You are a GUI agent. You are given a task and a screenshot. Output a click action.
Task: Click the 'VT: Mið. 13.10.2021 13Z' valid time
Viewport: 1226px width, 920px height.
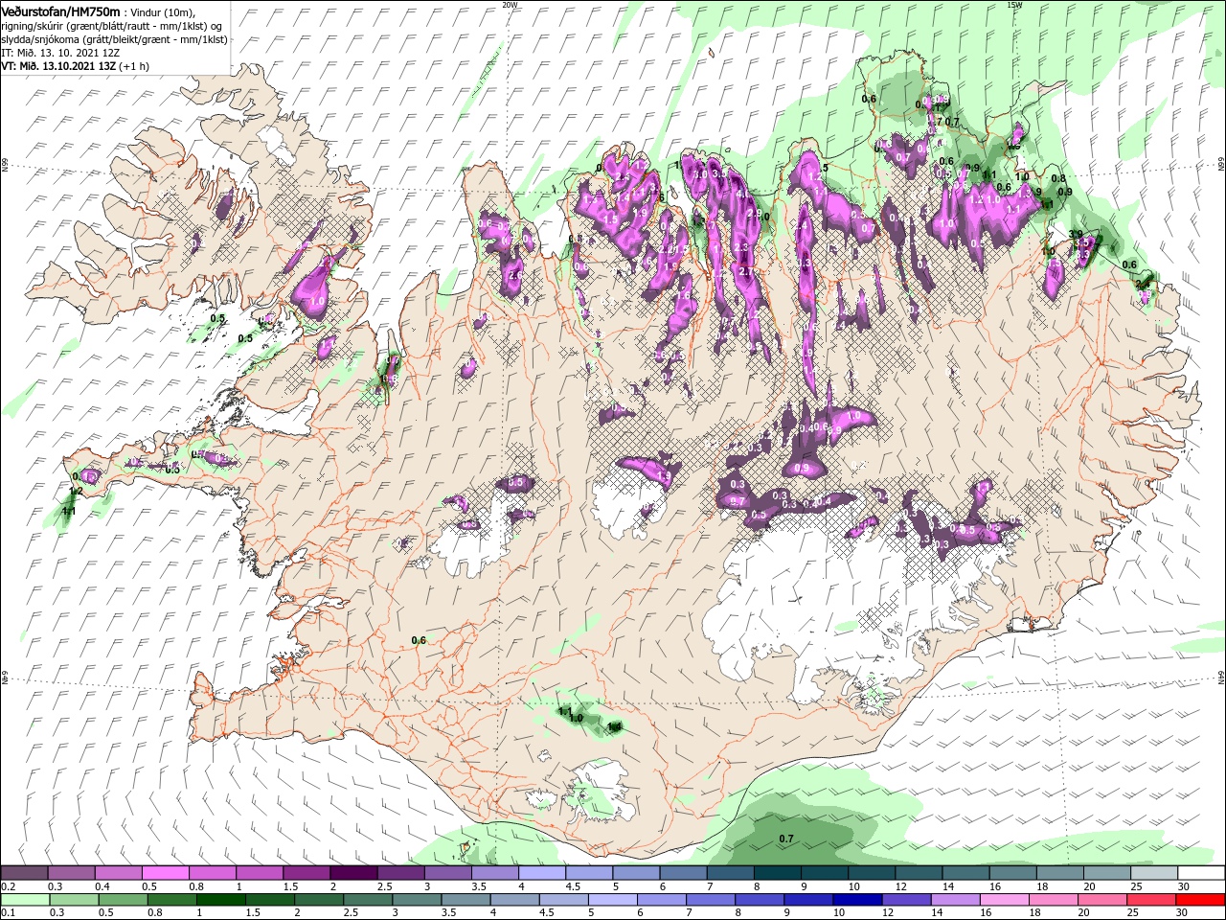click(x=59, y=66)
